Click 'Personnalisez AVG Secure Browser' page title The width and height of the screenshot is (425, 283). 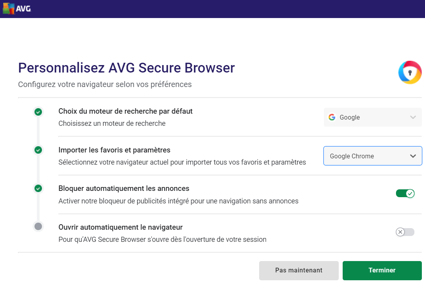(126, 67)
